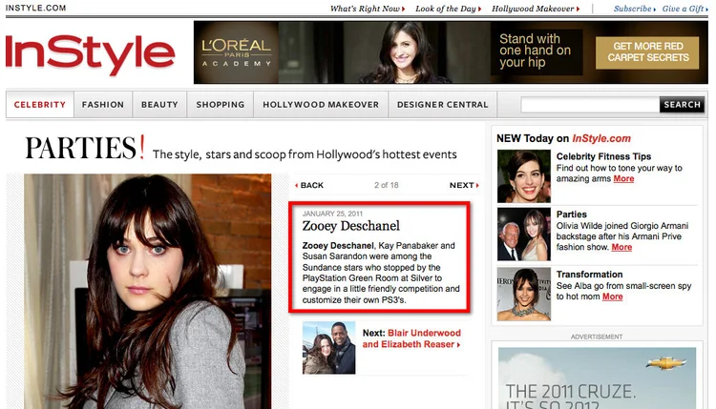716x409 pixels.
Task: Go back to the previous photo
Action: 309,185
